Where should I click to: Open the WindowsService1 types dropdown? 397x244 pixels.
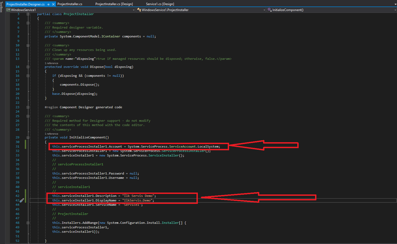[x=134, y=9]
